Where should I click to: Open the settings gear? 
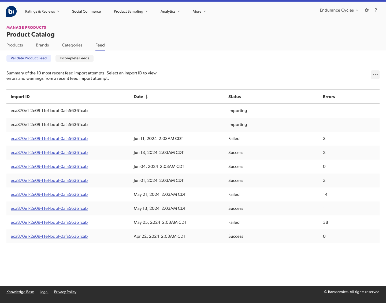point(367,10)
